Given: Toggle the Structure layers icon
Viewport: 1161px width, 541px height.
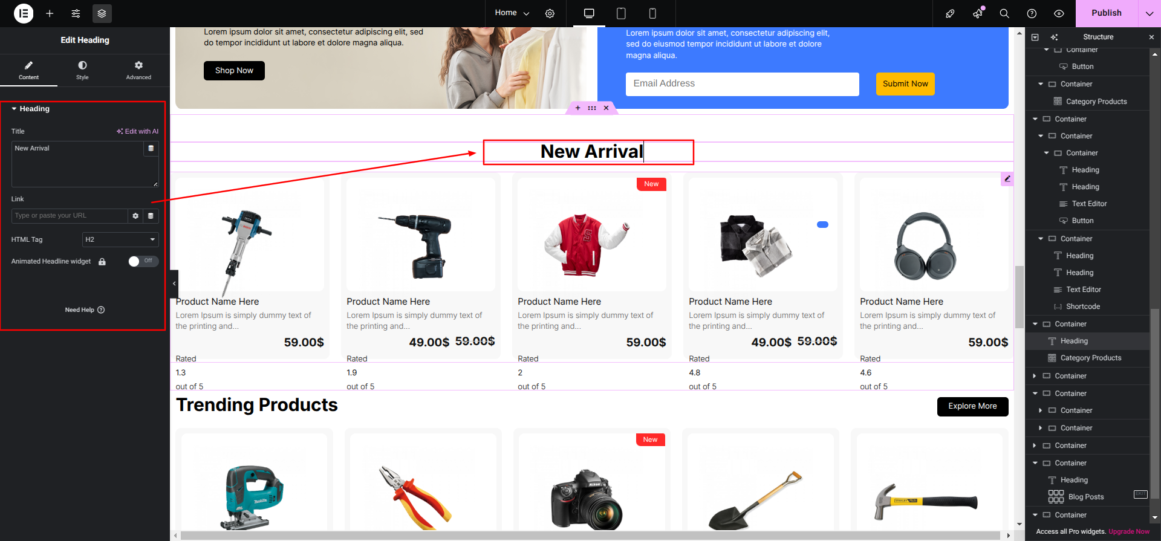Looking at the screenshot, I should tap(102, 13).
